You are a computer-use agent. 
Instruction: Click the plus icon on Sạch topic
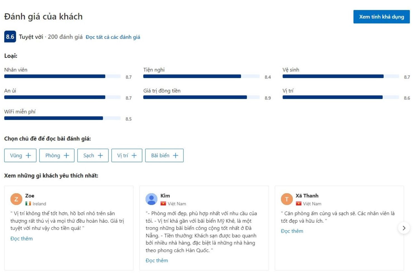100,156
